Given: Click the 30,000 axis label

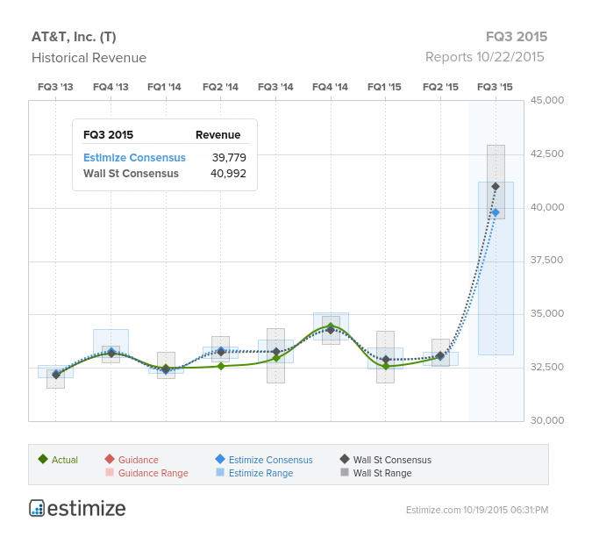Looking at the screenshot, I should coord(547,420).
